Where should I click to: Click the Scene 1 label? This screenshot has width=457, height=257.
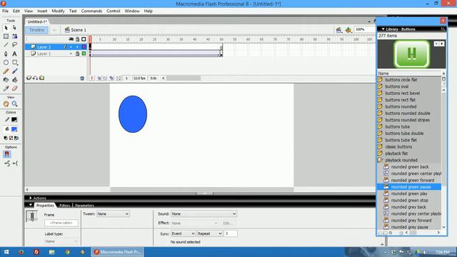79,30
